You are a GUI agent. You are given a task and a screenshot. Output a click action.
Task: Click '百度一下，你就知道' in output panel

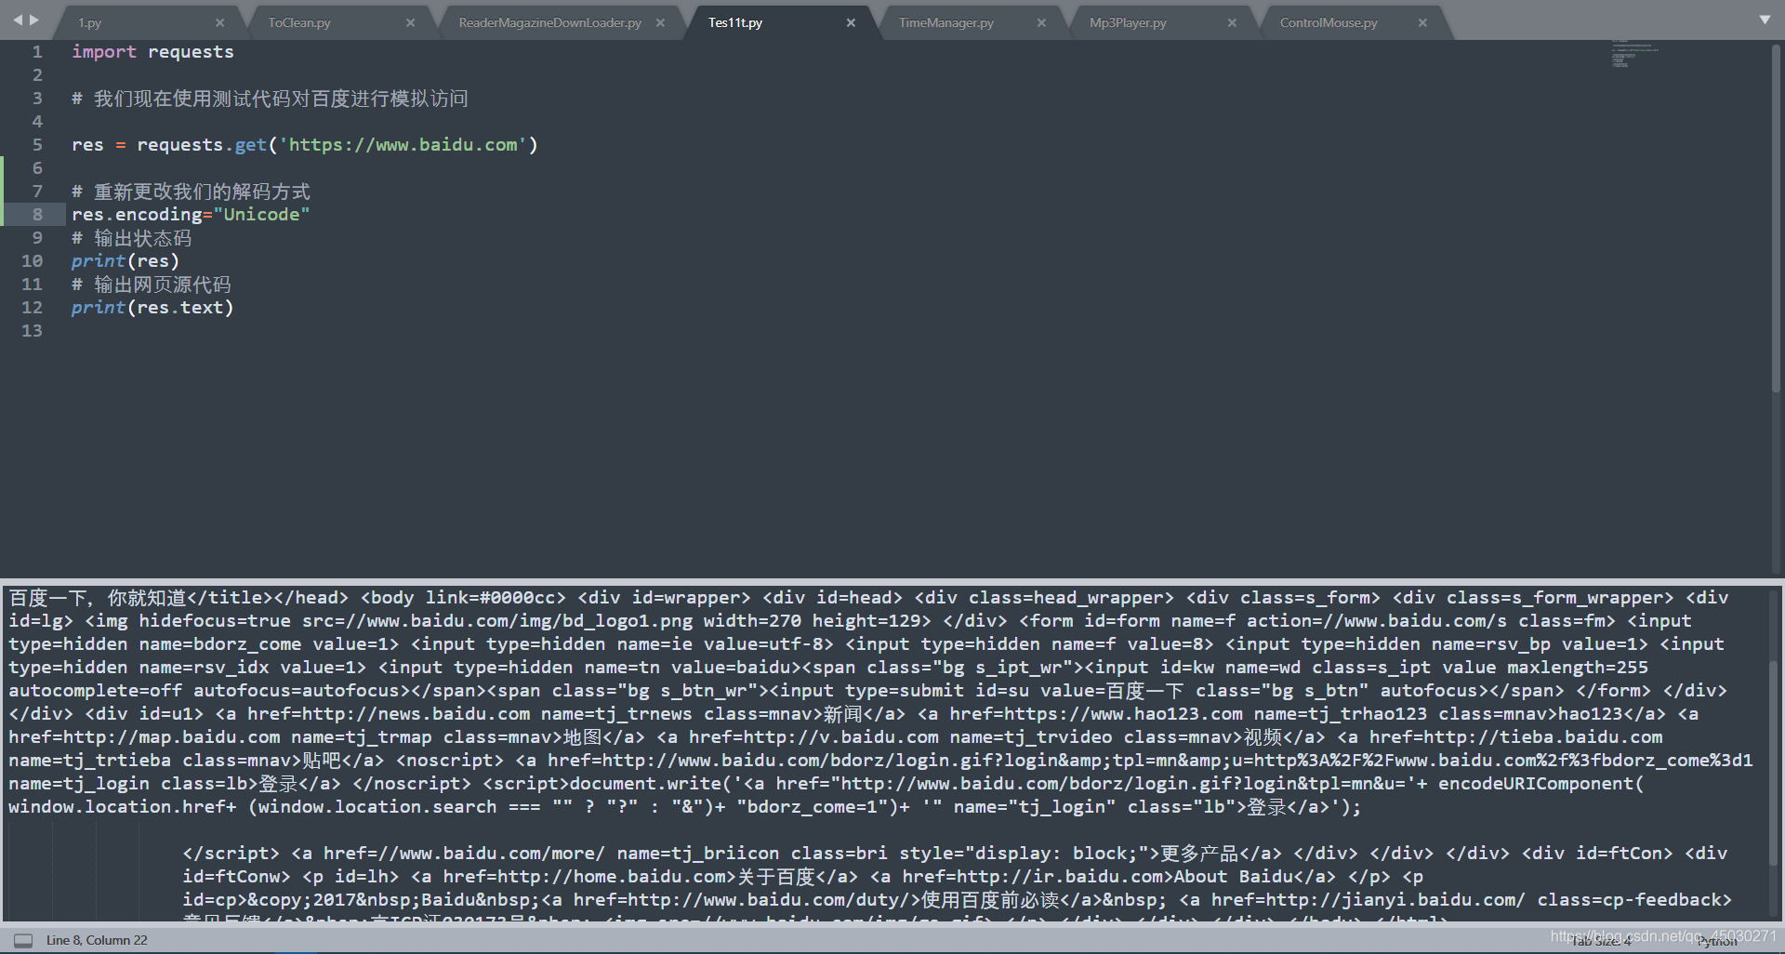coord(97,598)
